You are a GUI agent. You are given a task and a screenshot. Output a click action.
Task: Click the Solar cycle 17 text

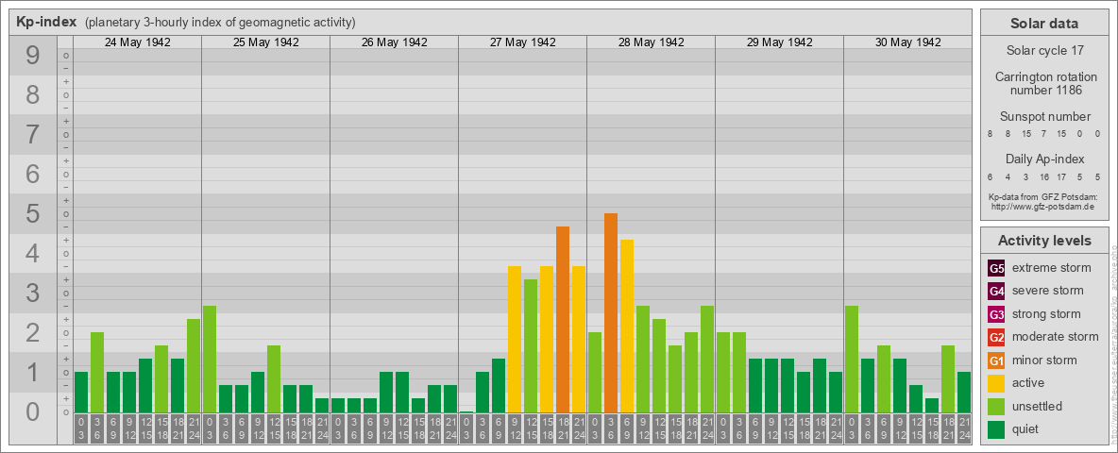tap(1044, 51)
